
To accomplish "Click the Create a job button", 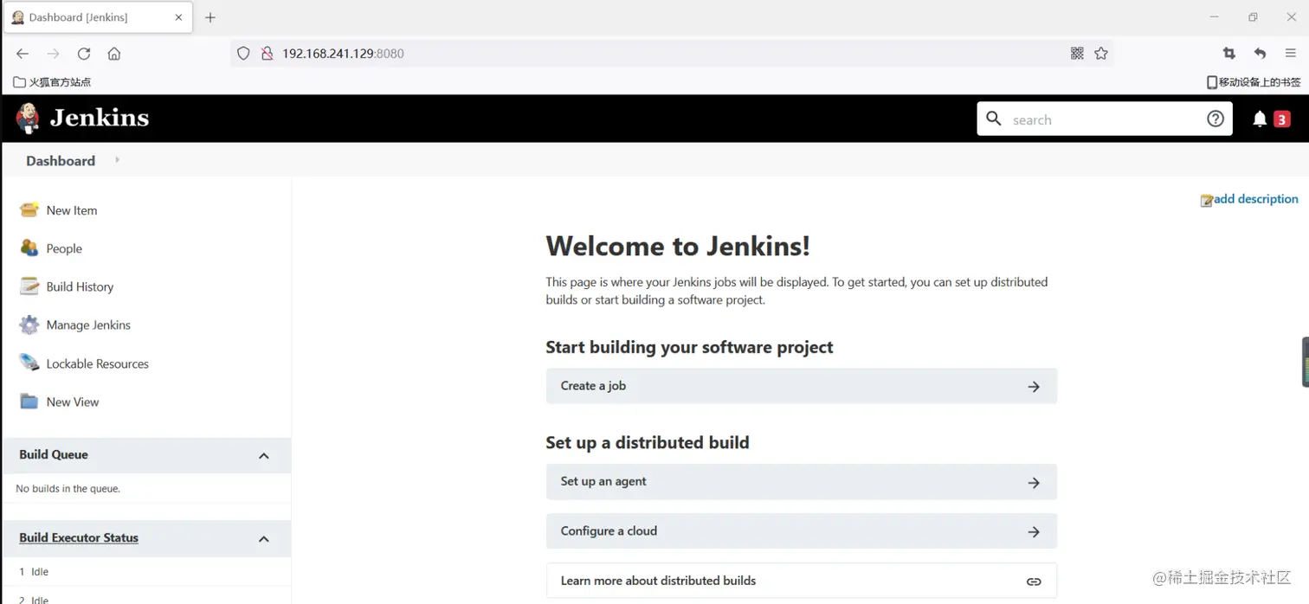I will 802,386.
